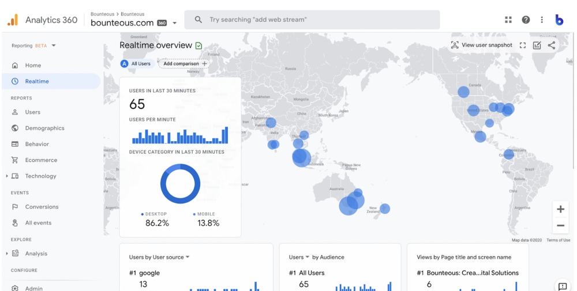Click the Analysis chart icon
The width and height of the screenshot is (577, 291).
click(15, 253)
